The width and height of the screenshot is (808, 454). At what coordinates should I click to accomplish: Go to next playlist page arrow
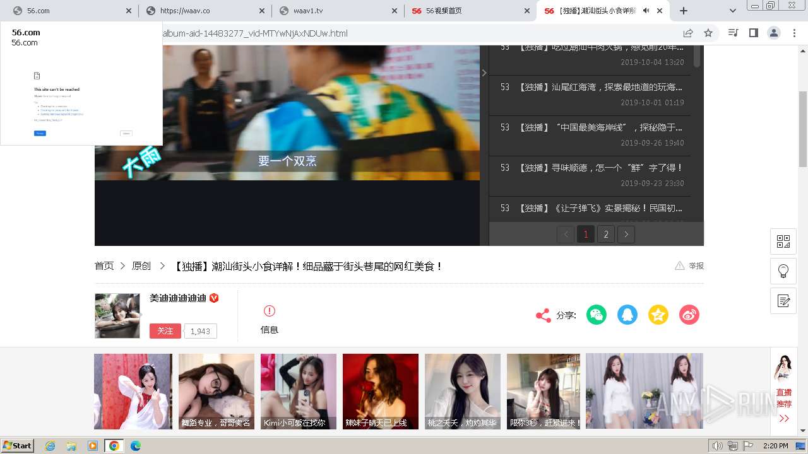pyautogui.click(x=626, y=235)
